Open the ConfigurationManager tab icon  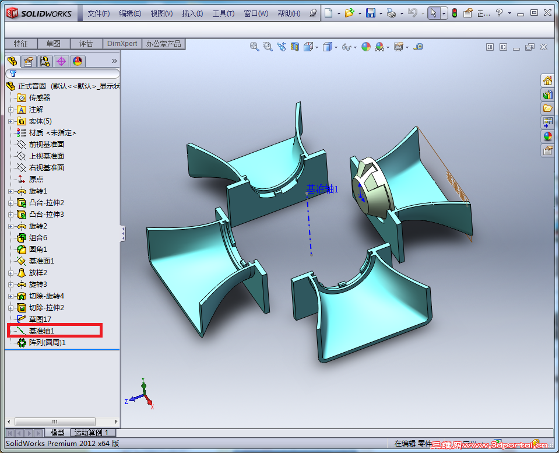pos(45,61)
